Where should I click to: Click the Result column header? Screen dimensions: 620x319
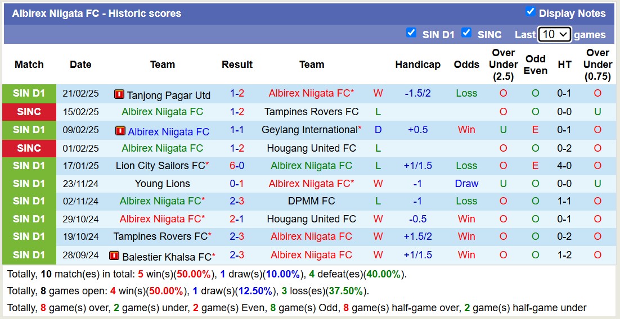pos(237,65)
